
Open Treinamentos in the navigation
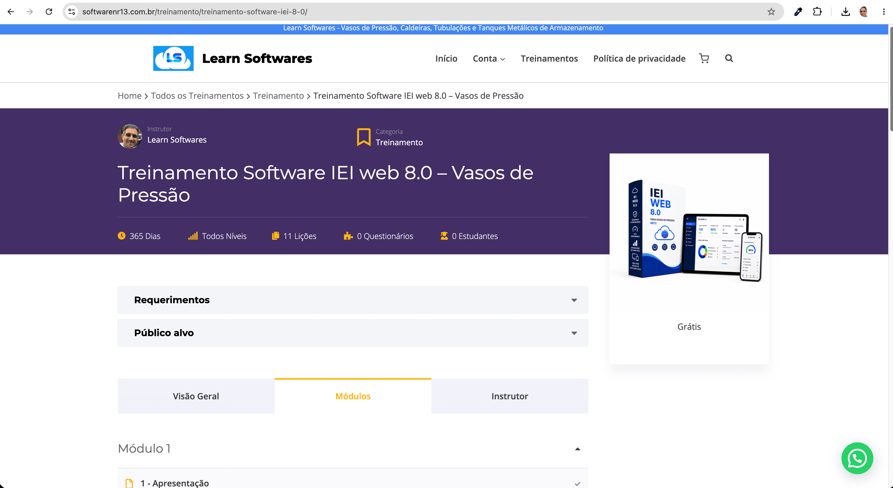point(549,58)
